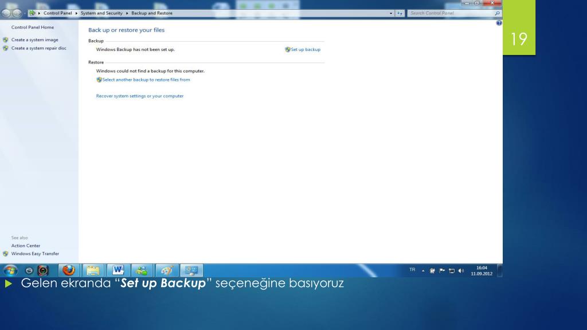Expand breadcrumb arrow before Control Panel
This screenshot has height=330, width=587.
[40, 13]
